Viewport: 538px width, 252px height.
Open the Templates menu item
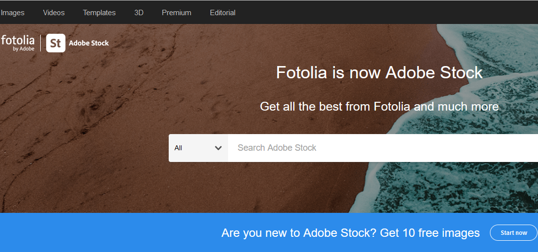[99, 13]
